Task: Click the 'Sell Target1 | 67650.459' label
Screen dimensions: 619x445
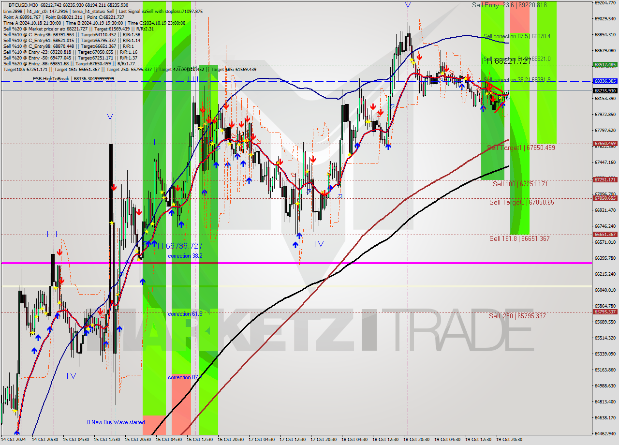Action: click(521, 148)
